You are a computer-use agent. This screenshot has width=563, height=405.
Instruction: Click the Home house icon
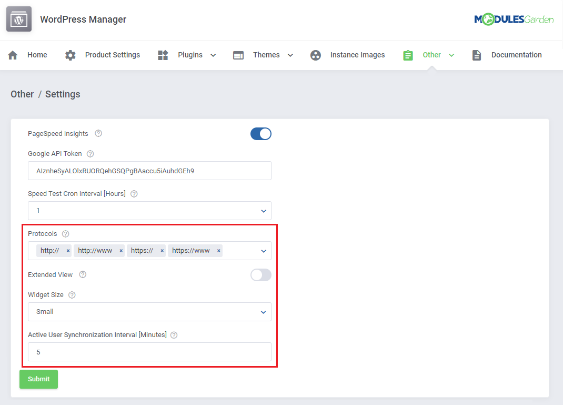tap(13, 55)
